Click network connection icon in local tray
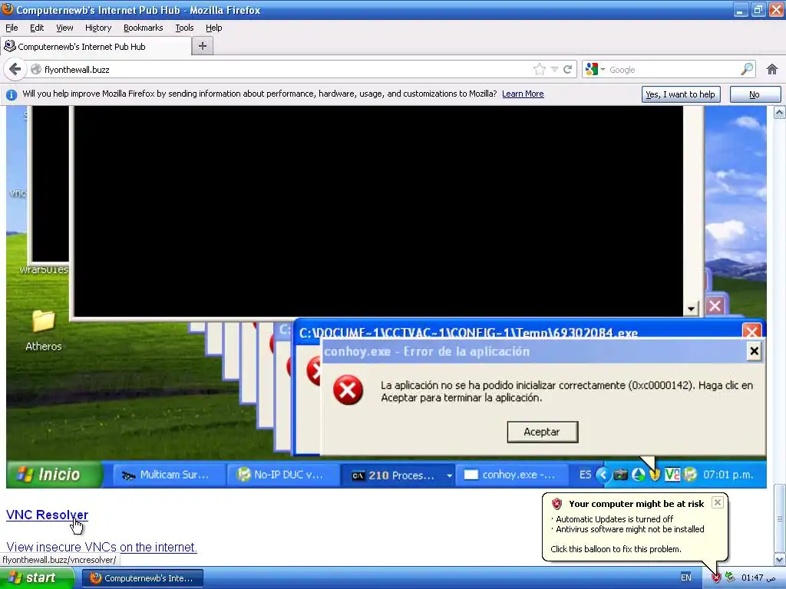Screen dimensions: 786x589 pos(731,577)
